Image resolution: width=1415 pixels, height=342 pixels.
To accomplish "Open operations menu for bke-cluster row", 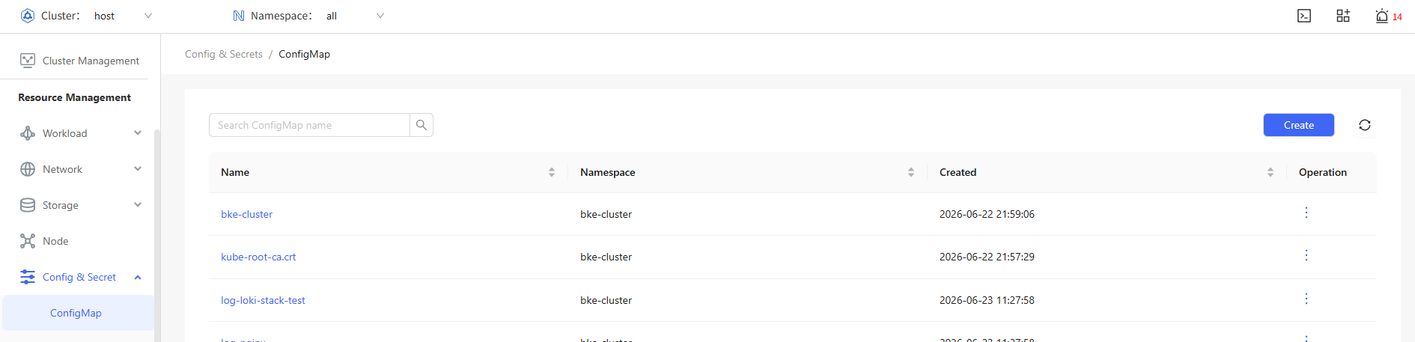I will pyautogui.click(x=1306, y=213).
